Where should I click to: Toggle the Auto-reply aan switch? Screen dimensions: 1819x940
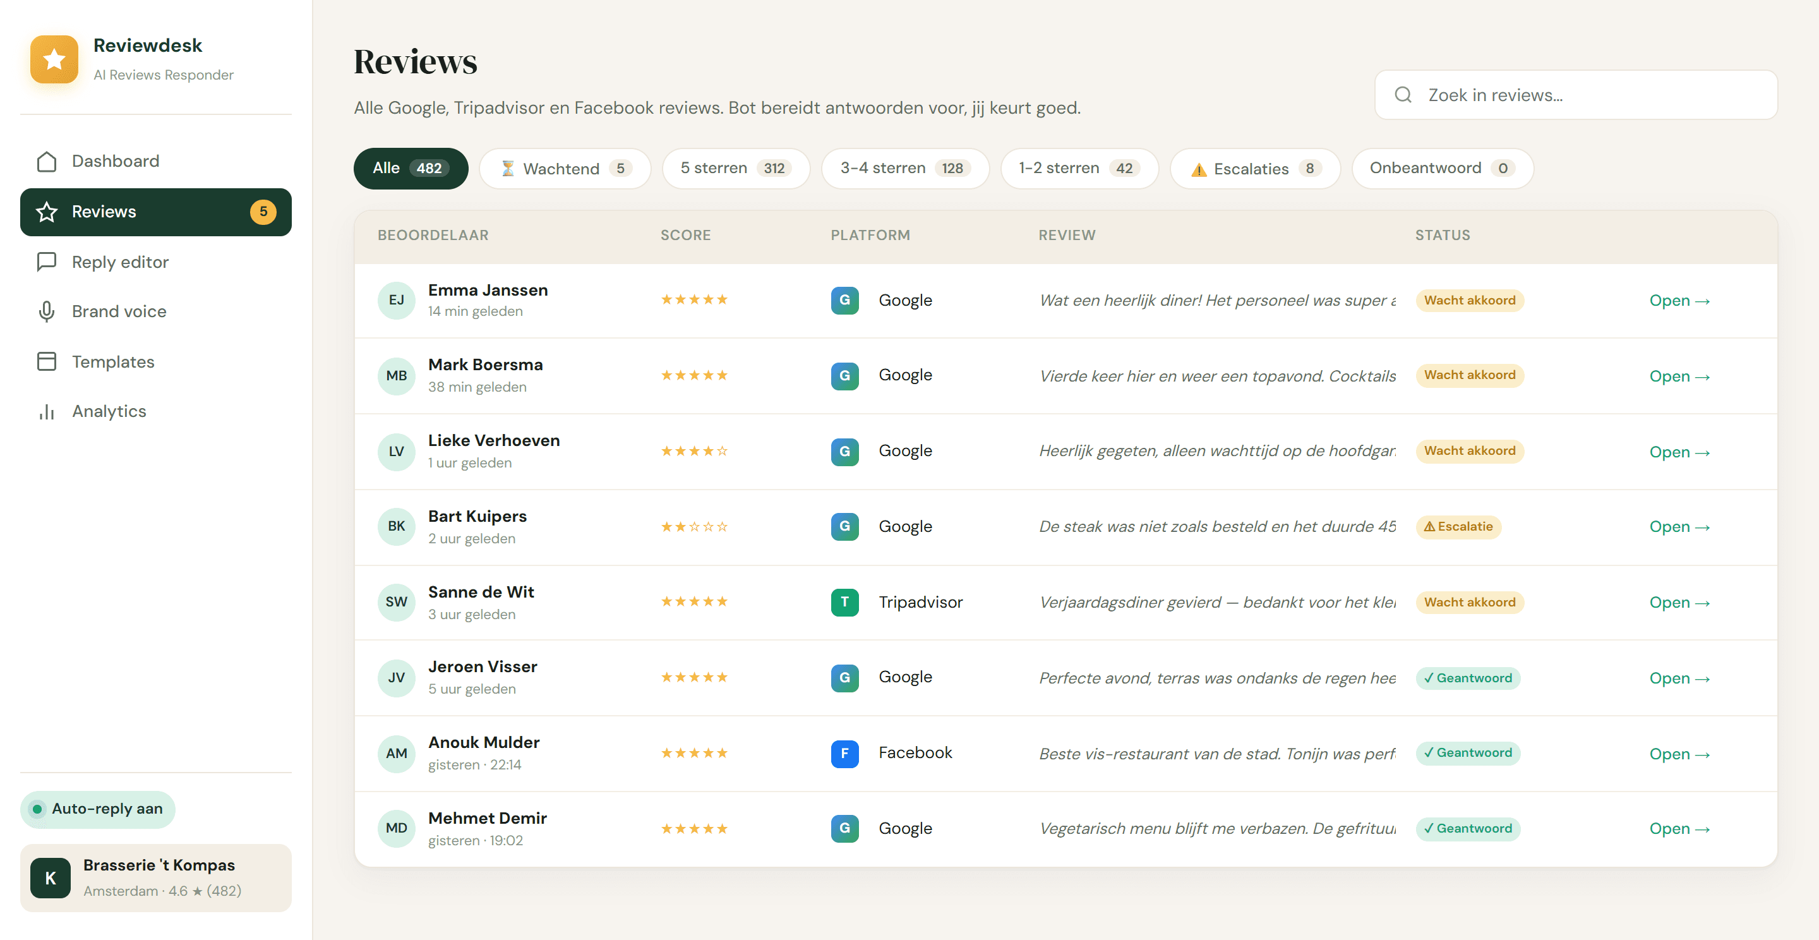click(97, 809)
